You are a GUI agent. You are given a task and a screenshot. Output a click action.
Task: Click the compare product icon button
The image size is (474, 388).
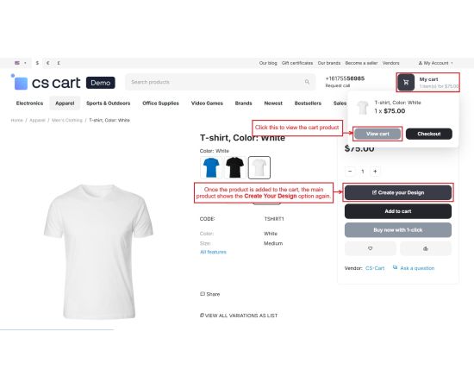[426, 248]
